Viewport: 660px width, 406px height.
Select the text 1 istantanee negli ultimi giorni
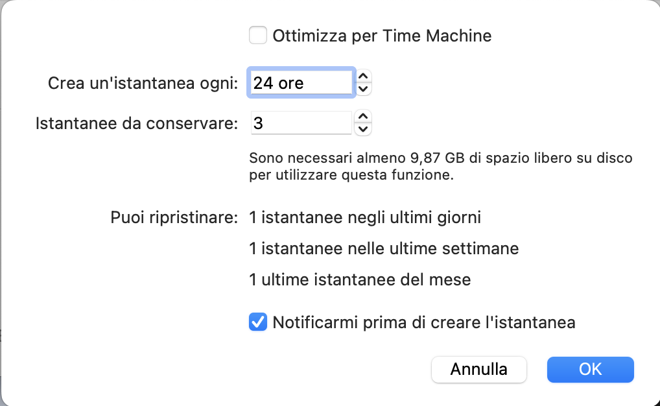click(x=365, y=217)
